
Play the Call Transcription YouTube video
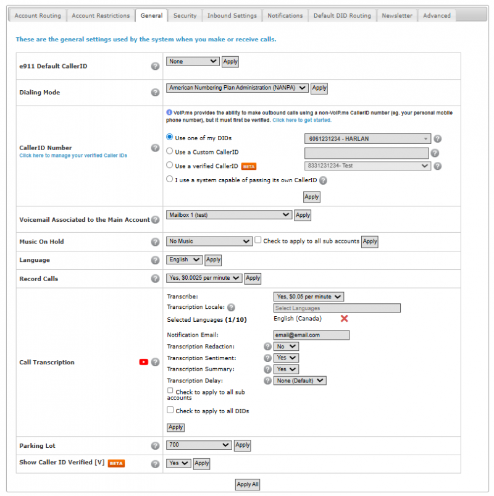click(x=144, y=362)
